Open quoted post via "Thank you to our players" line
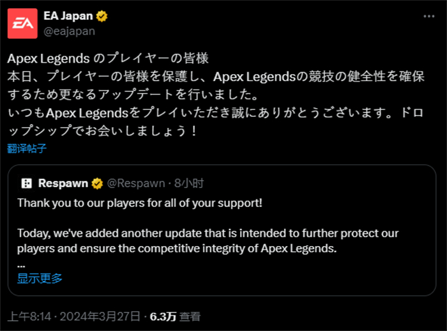The width and height of the screenshot is (447, 331). click(x=140, y=203)
